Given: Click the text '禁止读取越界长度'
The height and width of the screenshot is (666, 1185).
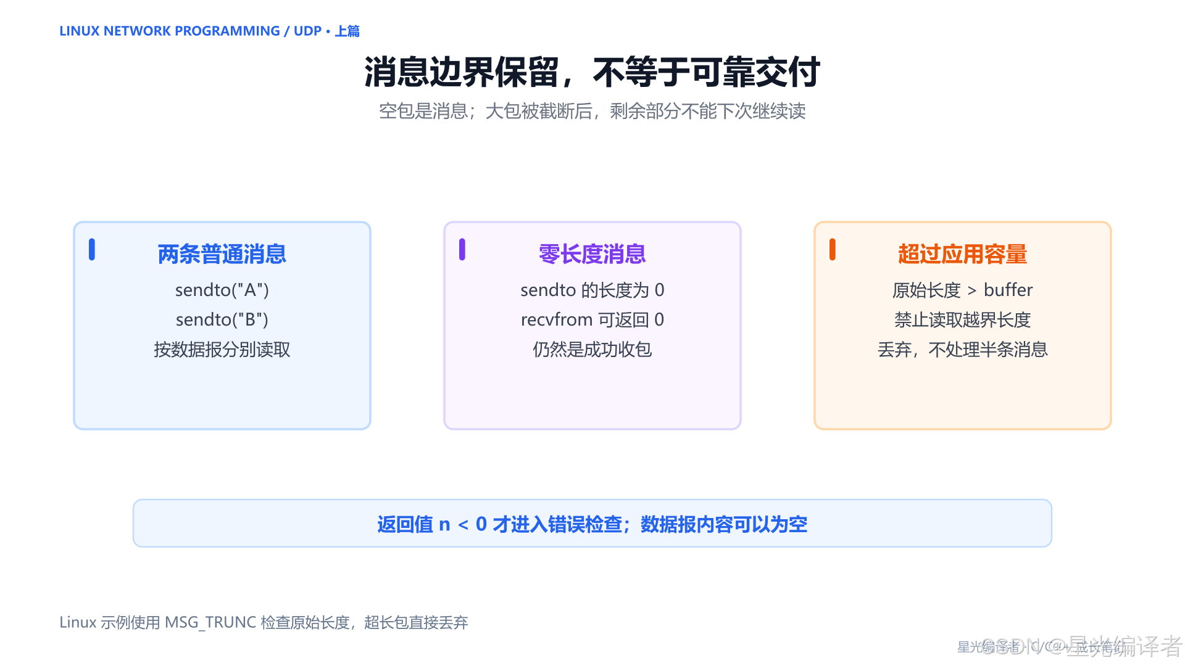Looking at the screenshot, I should point(962,319).
